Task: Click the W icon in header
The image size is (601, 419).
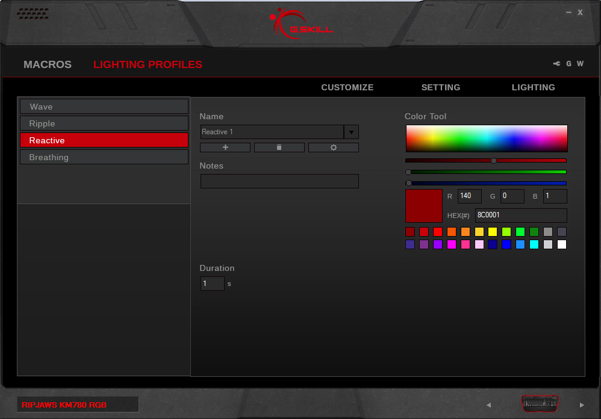Action: 581,64
